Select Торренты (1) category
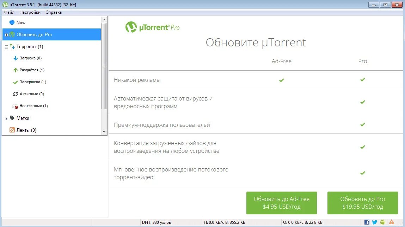The image size is (405, 227). 52,46
